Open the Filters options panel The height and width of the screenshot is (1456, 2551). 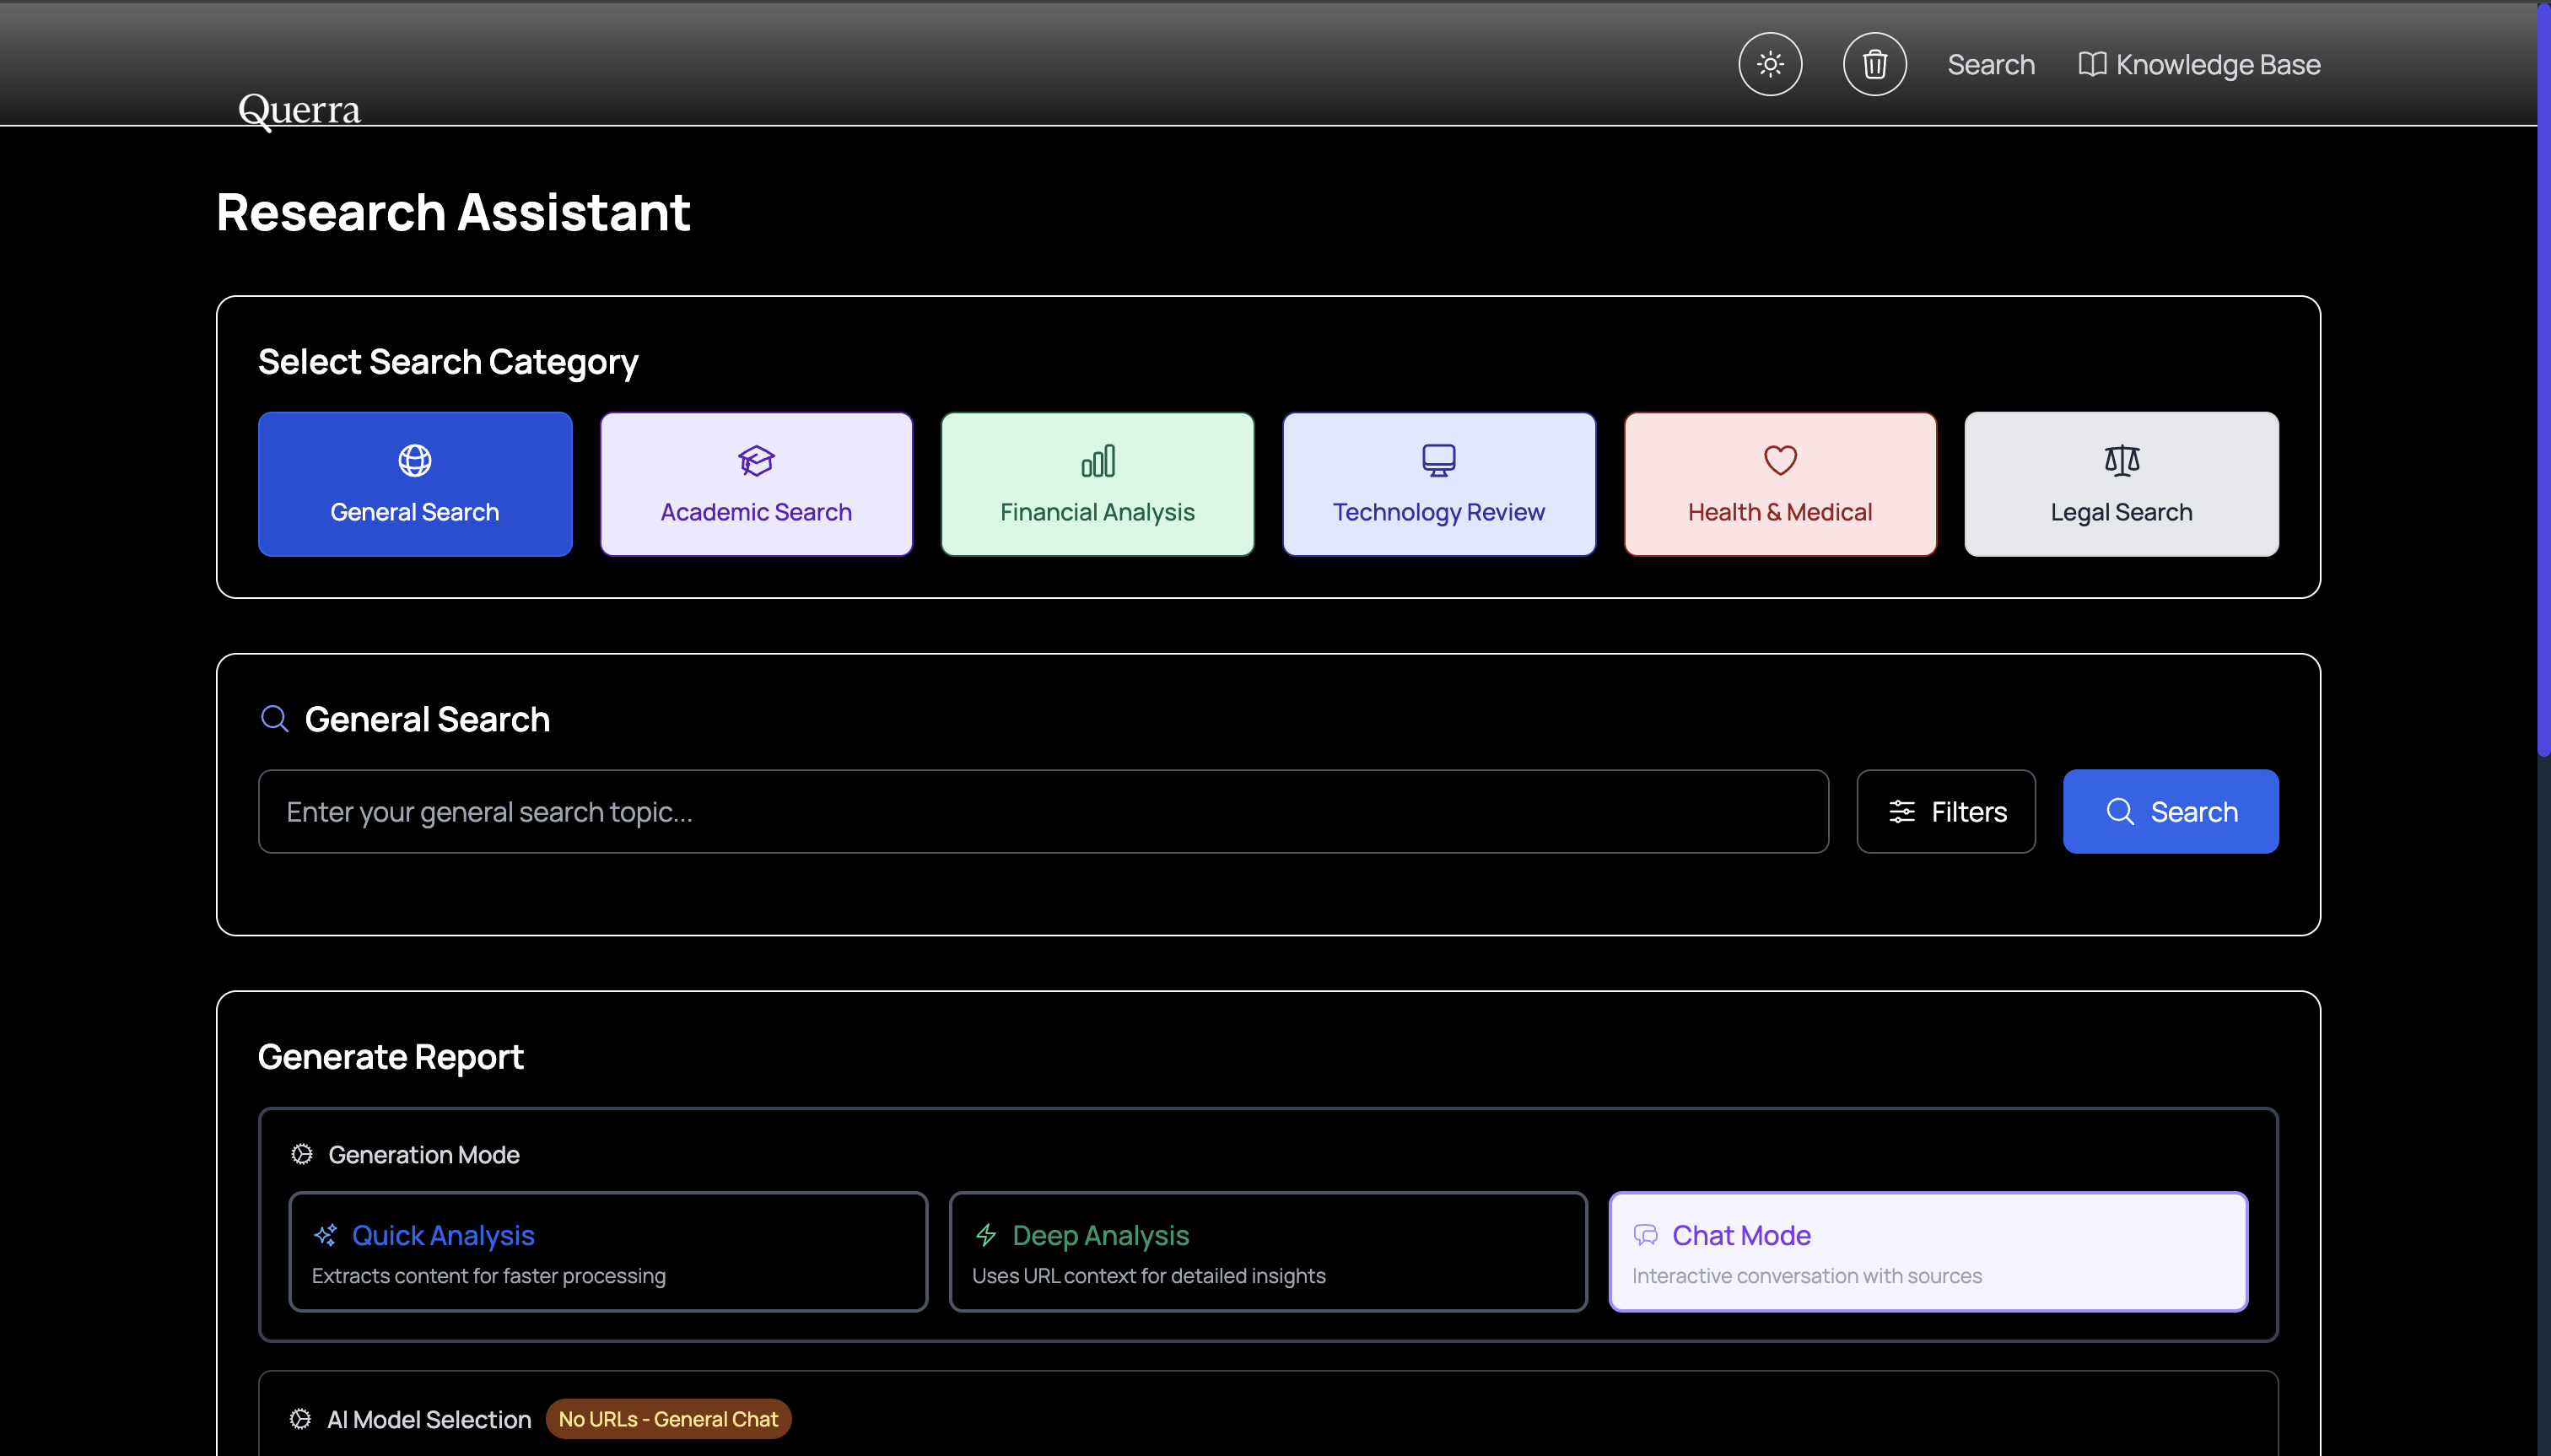[x=1946, y=812]
